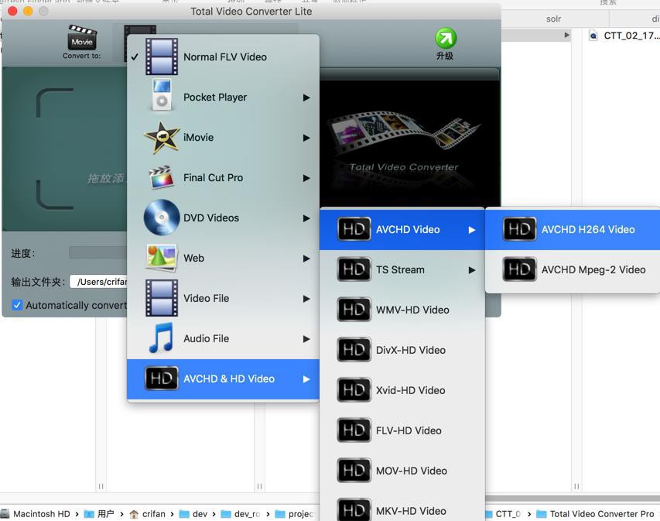Click the TS Stream label
Viewport: 660px width, 521px height.
[400, 269]
